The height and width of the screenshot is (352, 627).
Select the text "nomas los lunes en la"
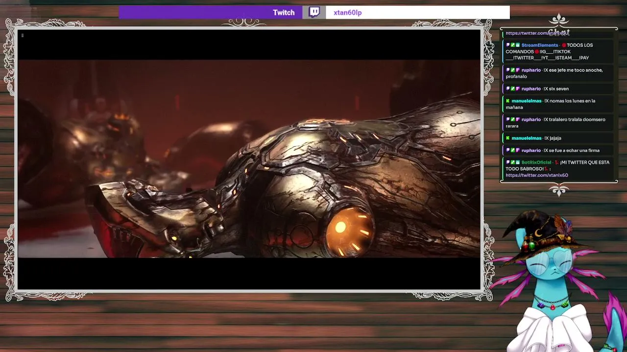573,101
